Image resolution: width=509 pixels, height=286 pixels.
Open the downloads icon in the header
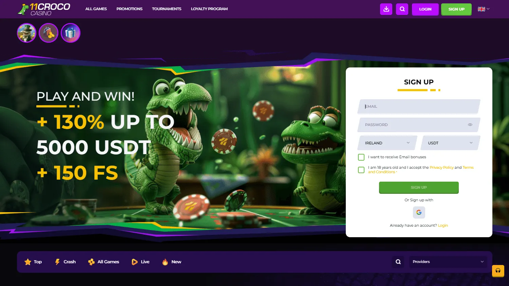click(386, 9)
